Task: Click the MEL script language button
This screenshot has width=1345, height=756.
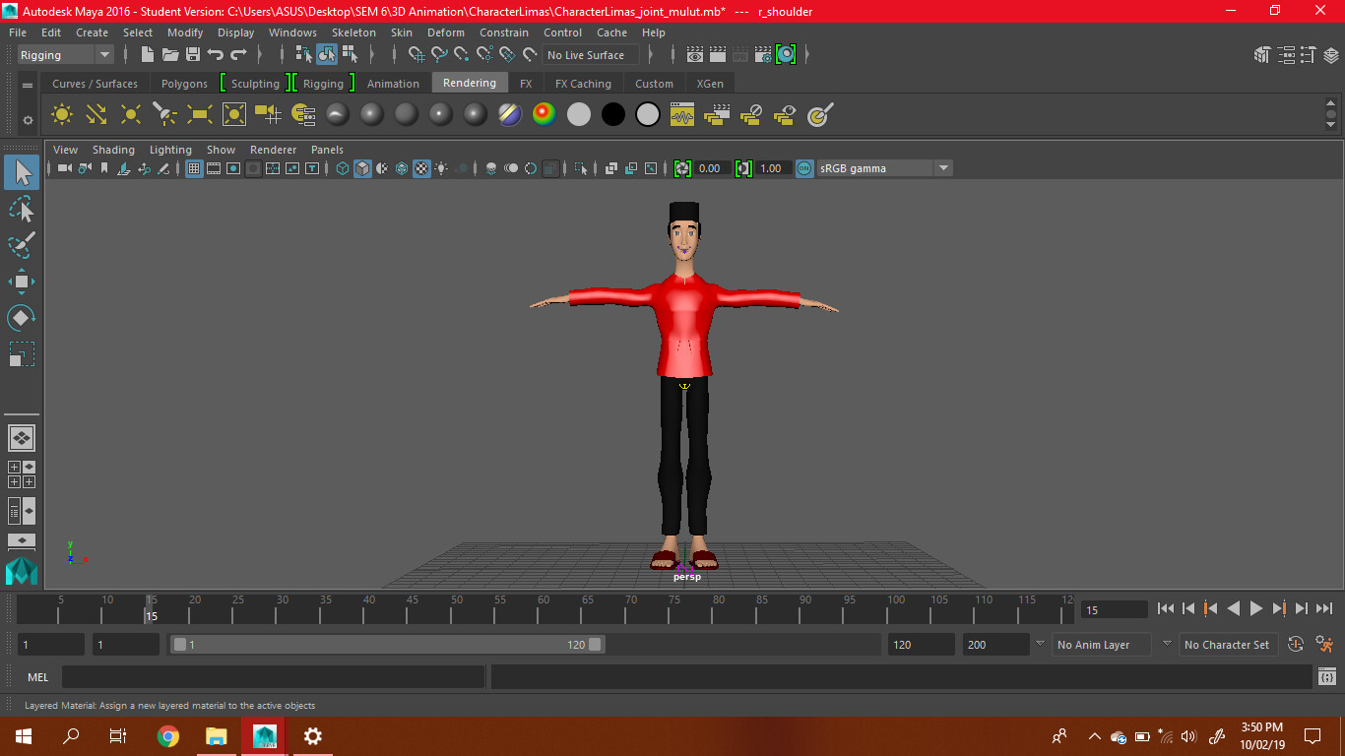Action: pyautogui.click(x=38, y=677)
